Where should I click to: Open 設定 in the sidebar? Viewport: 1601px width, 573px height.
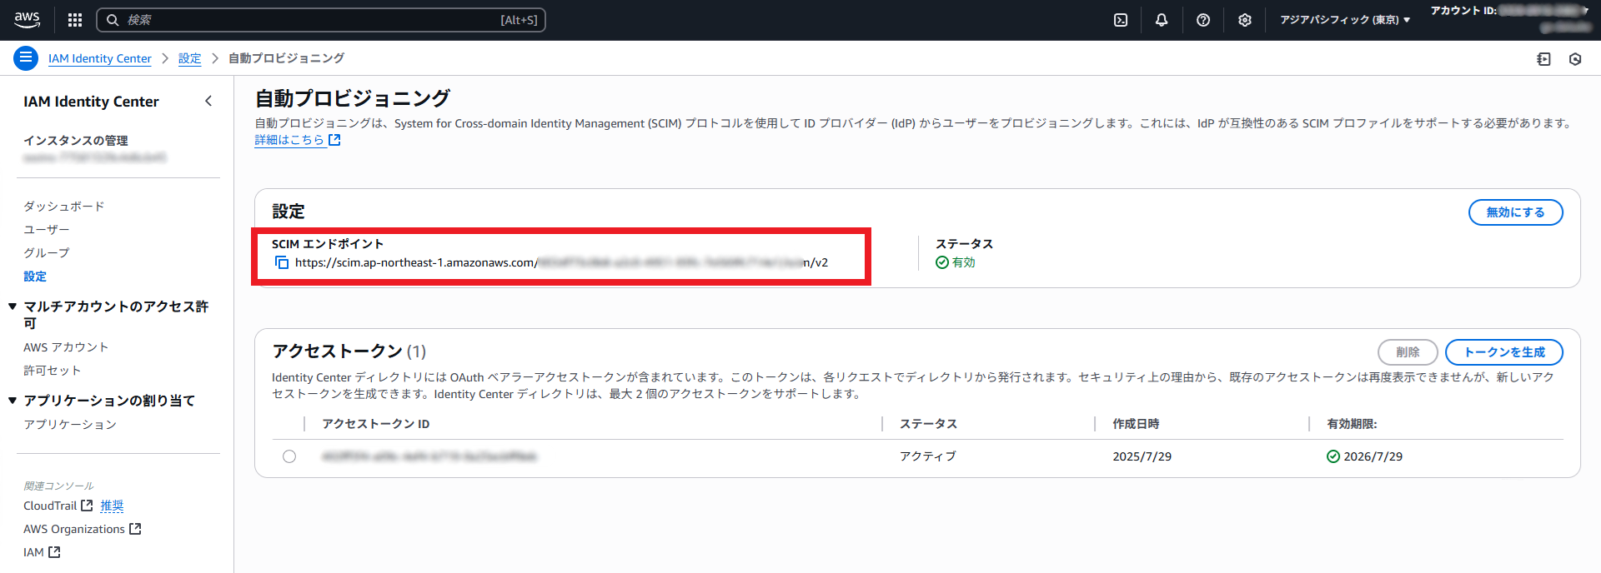click(35, 276)
